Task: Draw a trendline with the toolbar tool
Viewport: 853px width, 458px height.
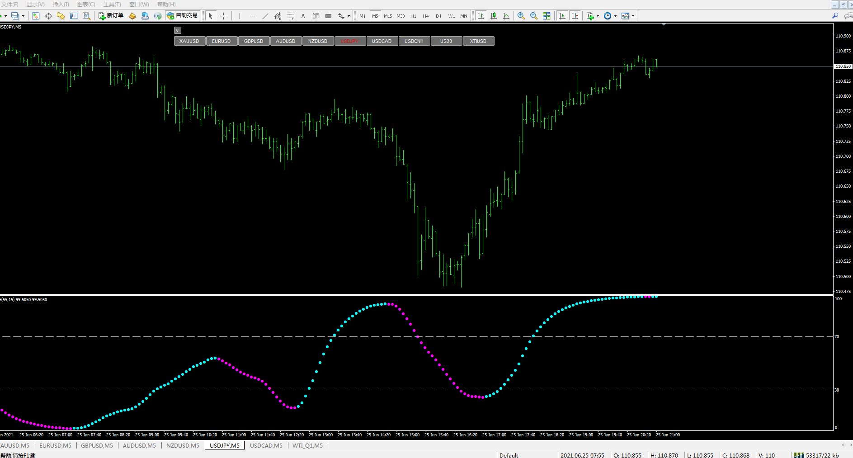Action: point(265,16)
